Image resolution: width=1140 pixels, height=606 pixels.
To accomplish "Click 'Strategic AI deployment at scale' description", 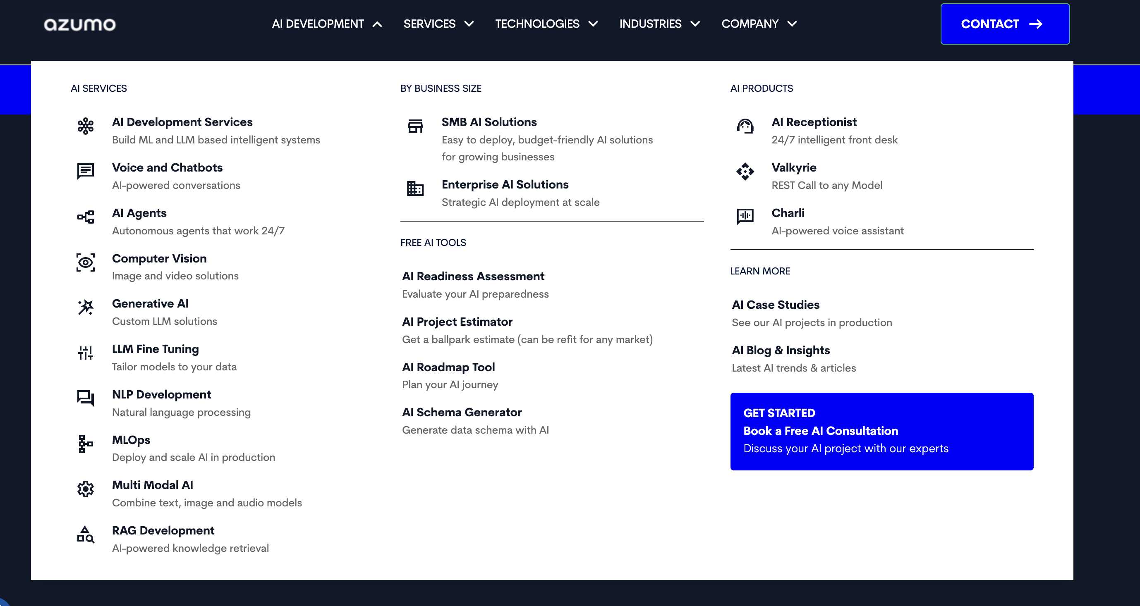I will point(520,203).
